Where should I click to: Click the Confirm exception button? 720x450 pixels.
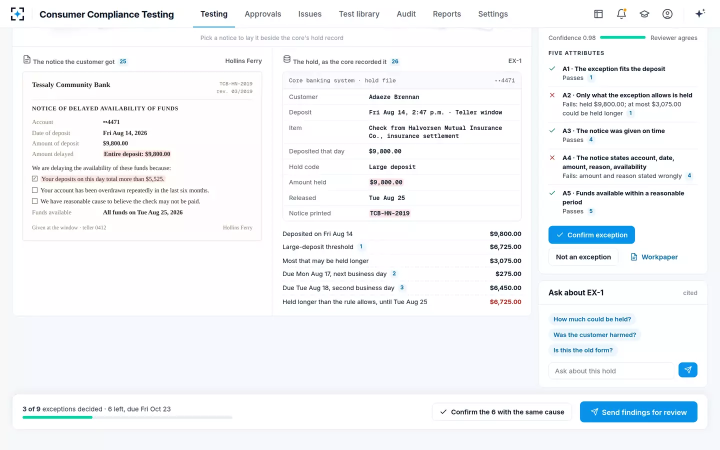coord(591,235)
